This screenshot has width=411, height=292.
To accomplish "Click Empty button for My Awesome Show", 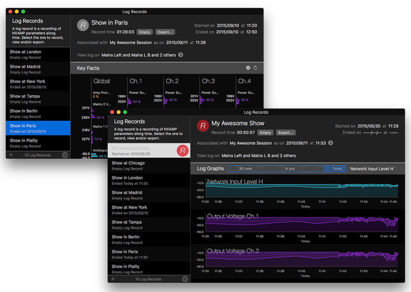I will (265, 133).
